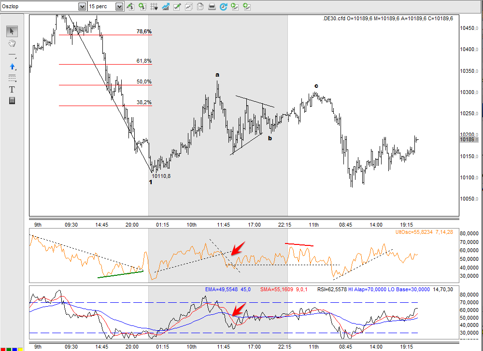Image resolution: width=483 pixels, height=351 pixels.
Task: Click the 10300,0 price axis value
Action: [469, 92]
